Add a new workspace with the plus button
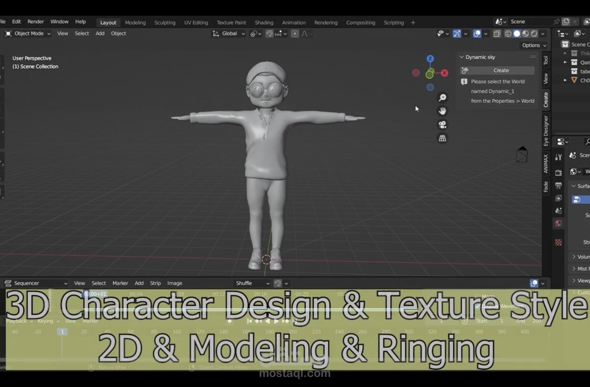This screenshot has height=387, width=590. coord(413,22)
